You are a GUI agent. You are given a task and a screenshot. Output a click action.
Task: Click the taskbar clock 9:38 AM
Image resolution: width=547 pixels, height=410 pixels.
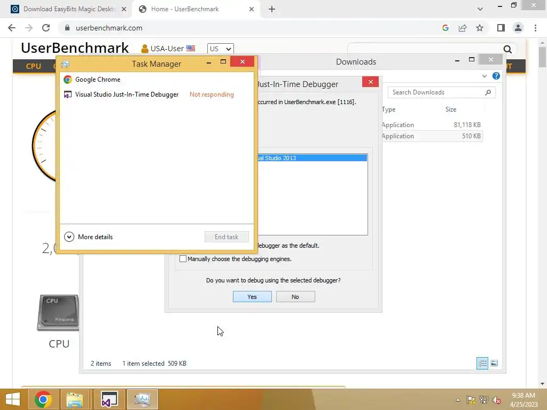523,396
